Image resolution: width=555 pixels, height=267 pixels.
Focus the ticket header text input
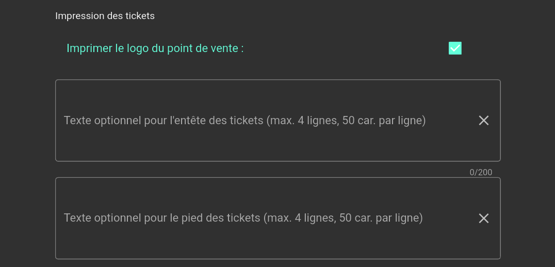tap(258, 121)
